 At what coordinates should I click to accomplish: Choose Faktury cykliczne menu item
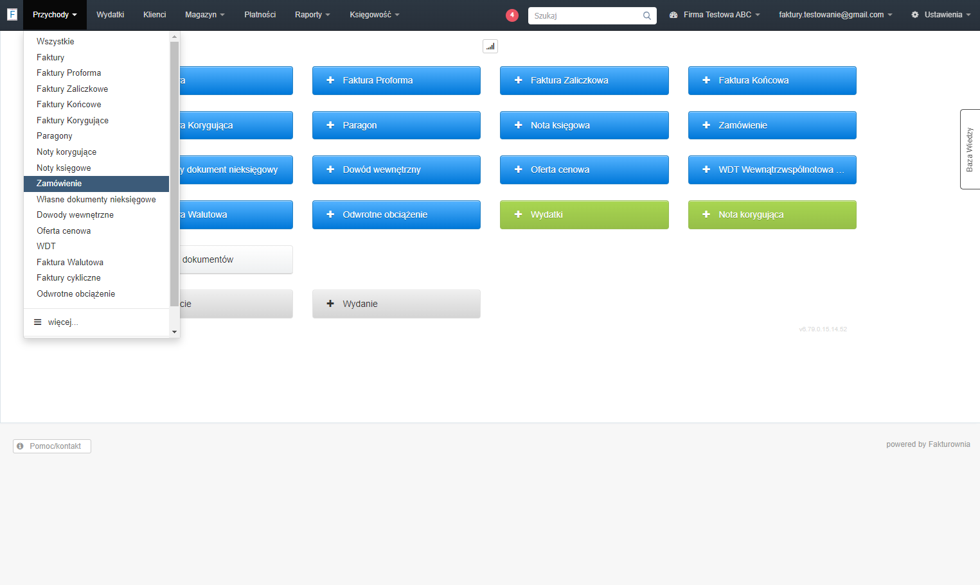[96, 278]
